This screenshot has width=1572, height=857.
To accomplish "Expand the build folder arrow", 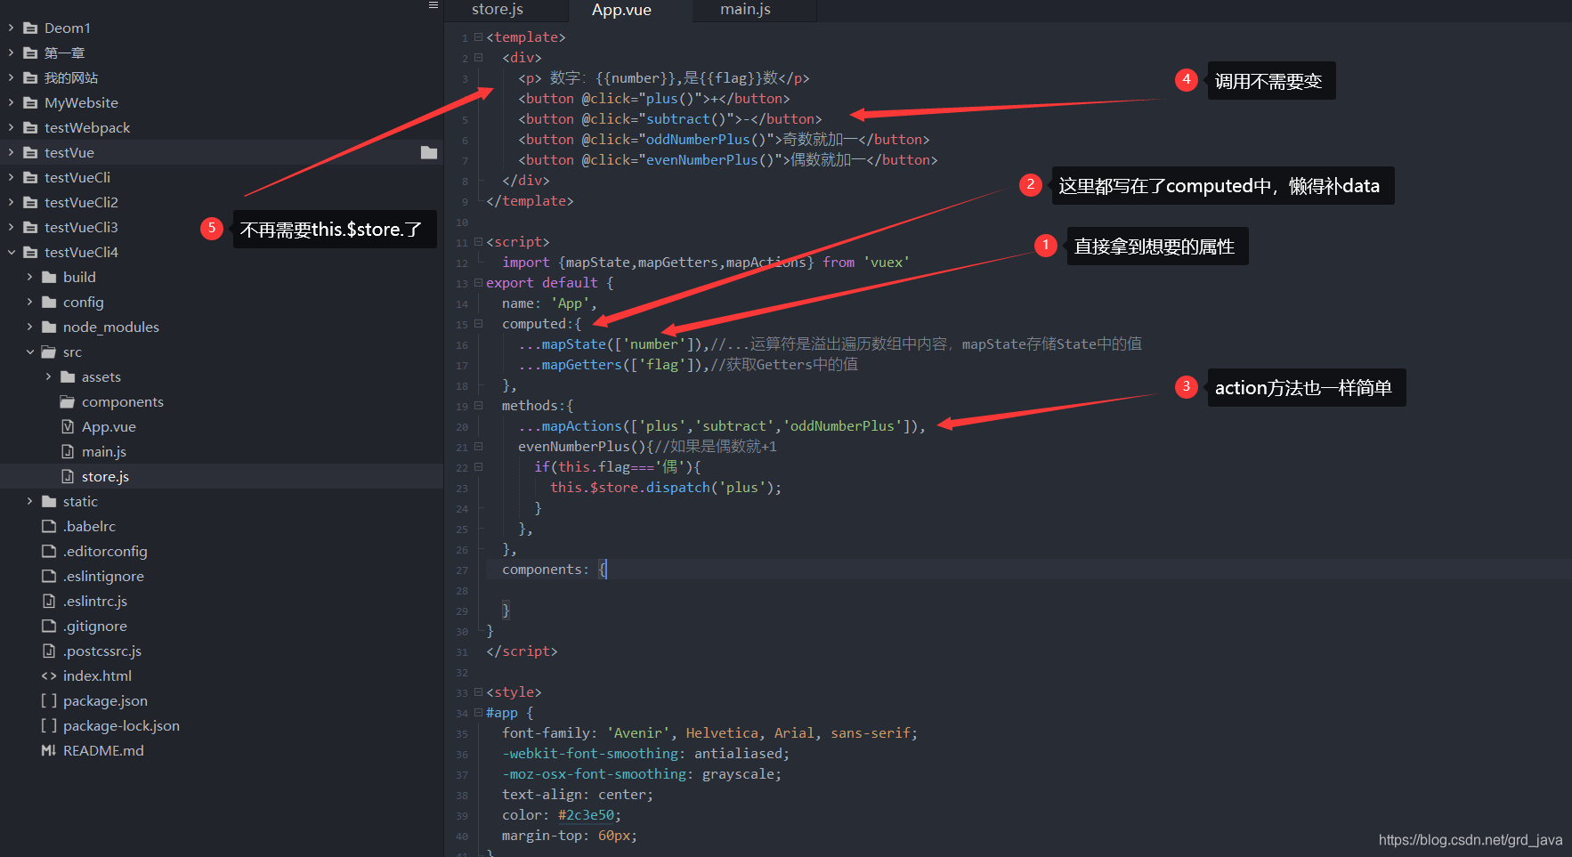I will pyautogui.click(x=29, y=278).
